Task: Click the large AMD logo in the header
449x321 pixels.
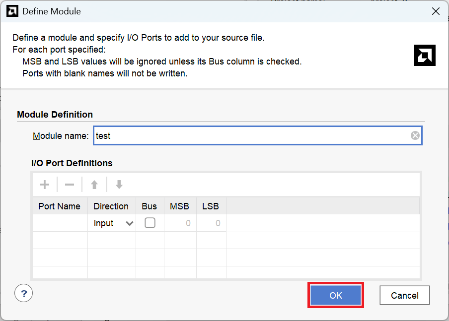Action: 425,55
